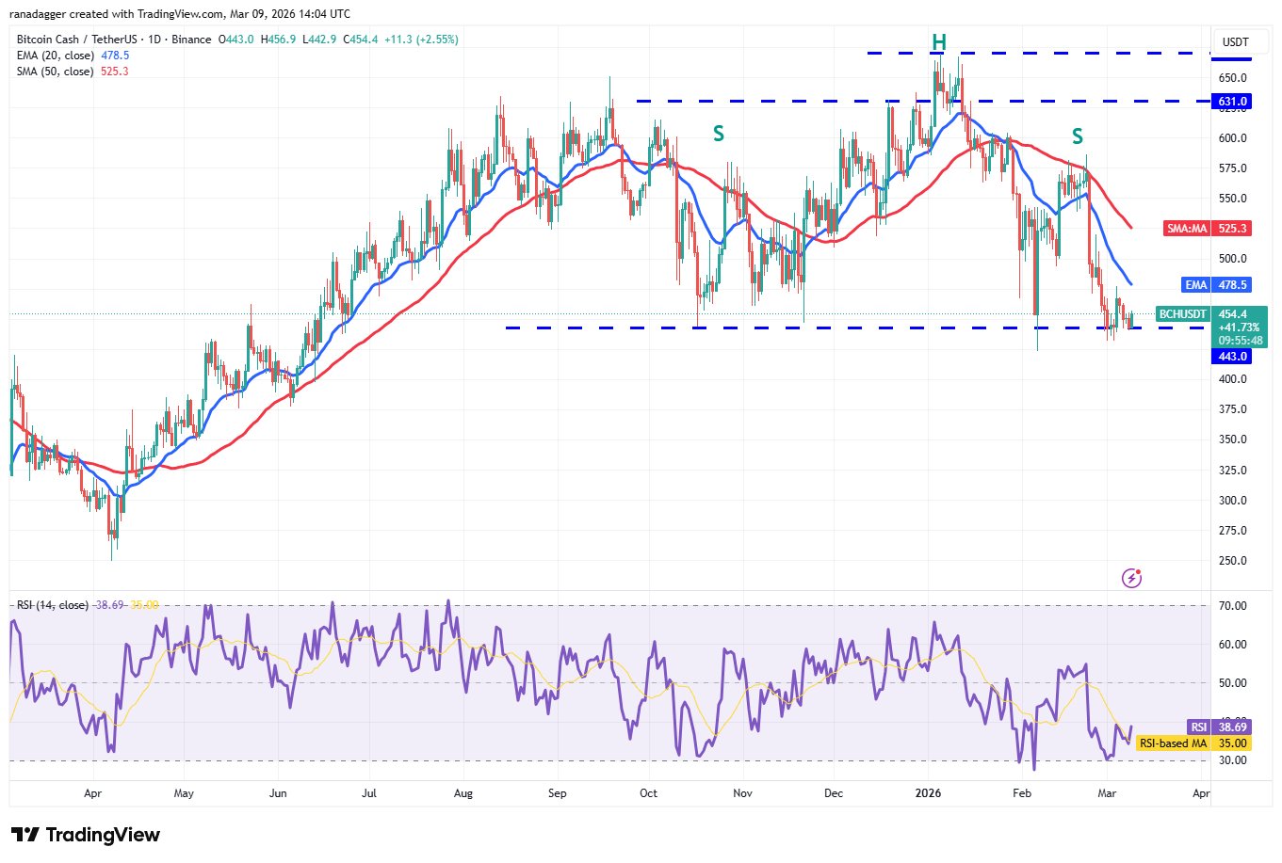Select the 443.0 support level label
Image resolution: width=1282 pixels, height=863 pixels.
(1232, 357)
